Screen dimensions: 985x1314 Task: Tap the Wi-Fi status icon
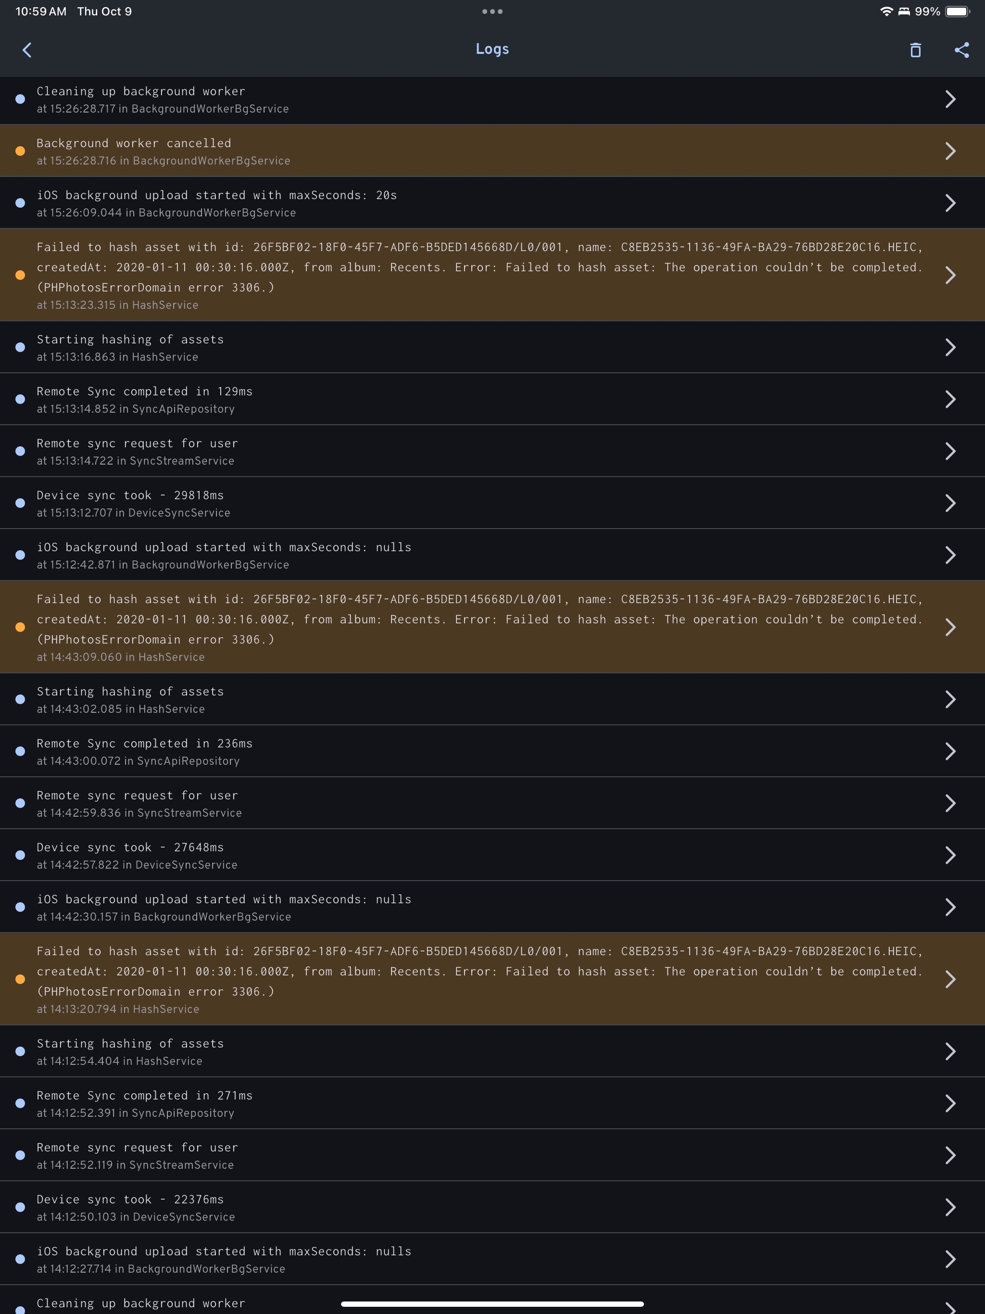886,11
